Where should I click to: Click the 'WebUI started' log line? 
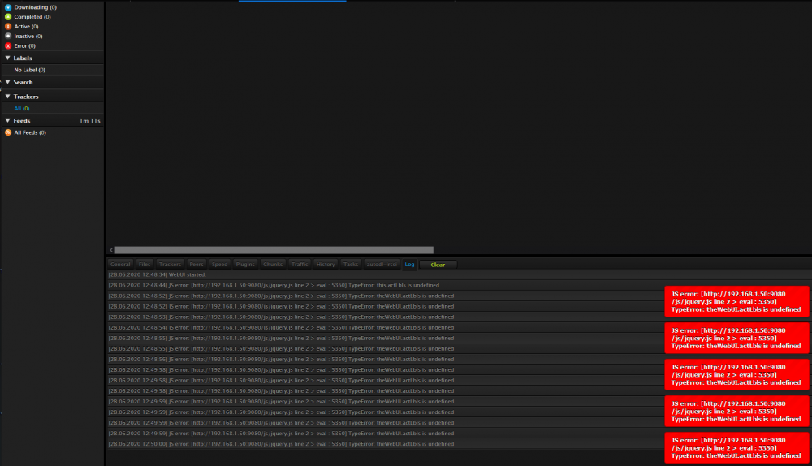[158, 274]
